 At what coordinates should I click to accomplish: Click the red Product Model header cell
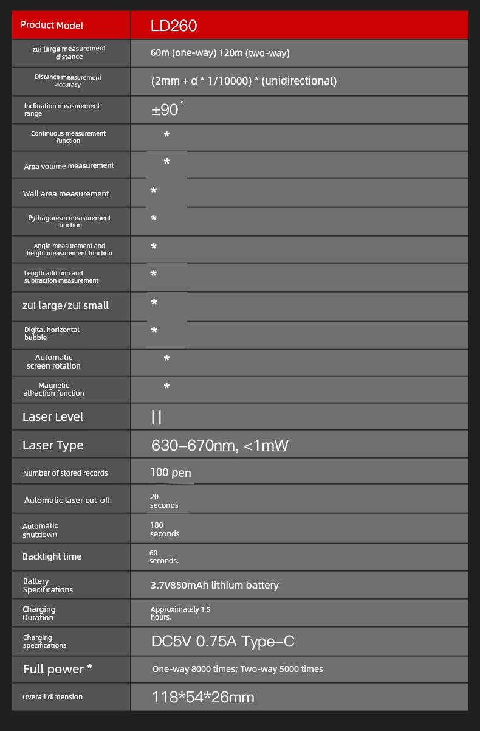pyautogui.click(x=71, y=25)
